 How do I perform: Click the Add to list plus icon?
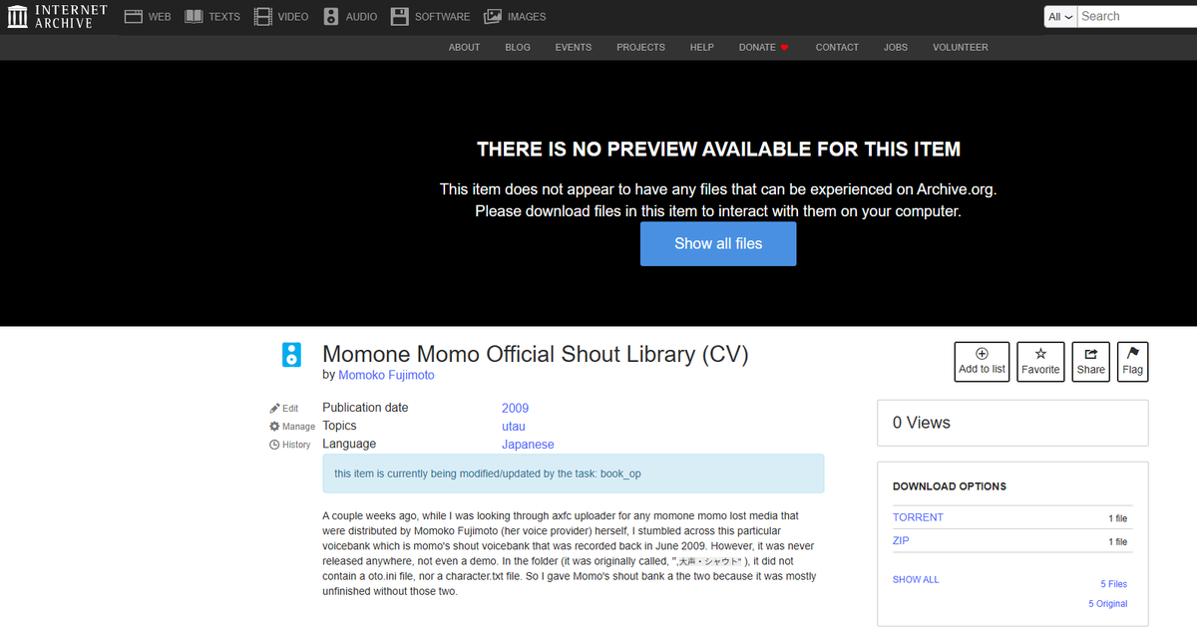982,354
